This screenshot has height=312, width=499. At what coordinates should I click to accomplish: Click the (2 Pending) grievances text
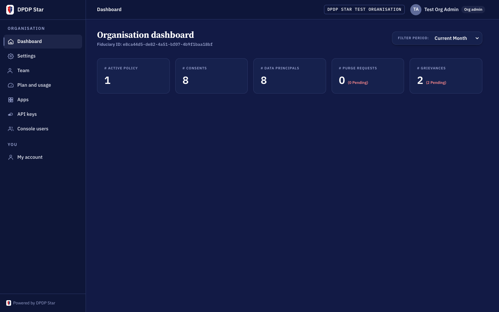[x=436, y=83]
